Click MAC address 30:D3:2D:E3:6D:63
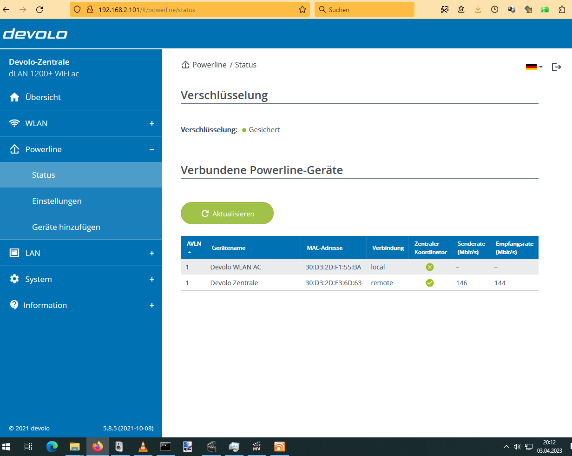 click(333, 283)
